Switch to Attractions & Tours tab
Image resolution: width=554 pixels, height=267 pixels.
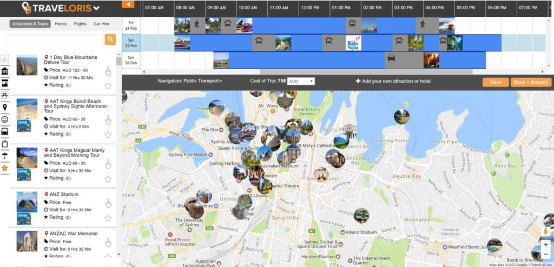point(30,24)
